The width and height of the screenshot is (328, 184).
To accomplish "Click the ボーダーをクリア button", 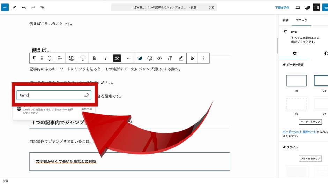I will [x=310, y=122].
